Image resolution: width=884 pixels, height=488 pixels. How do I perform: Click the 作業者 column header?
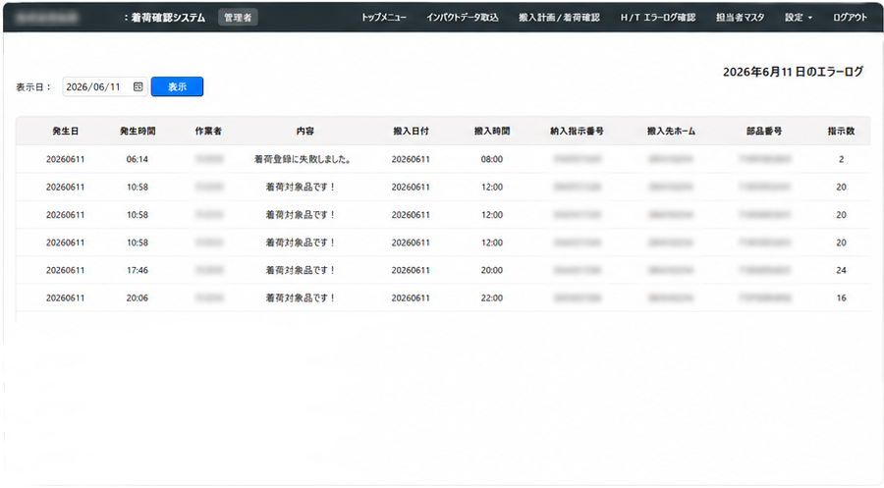208,131
